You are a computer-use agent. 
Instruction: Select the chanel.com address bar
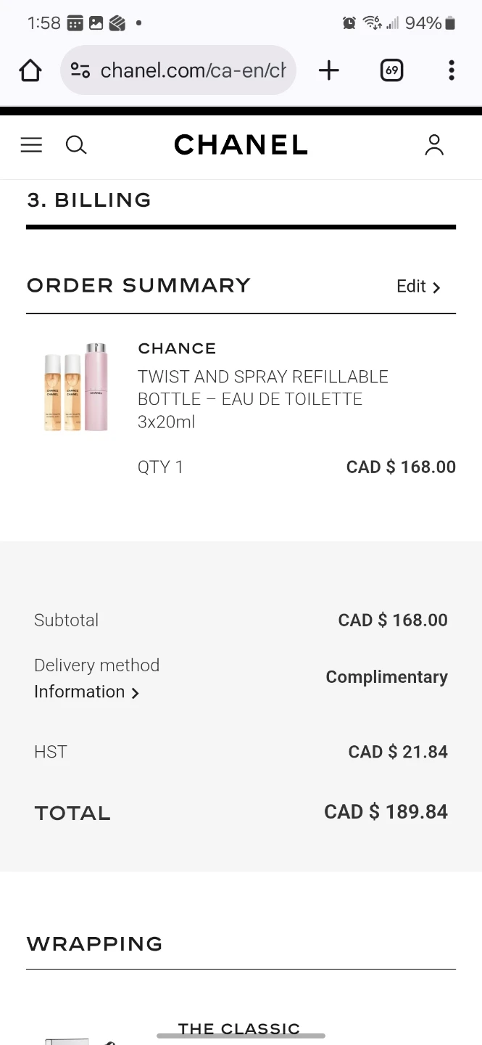tap(178, 70)
